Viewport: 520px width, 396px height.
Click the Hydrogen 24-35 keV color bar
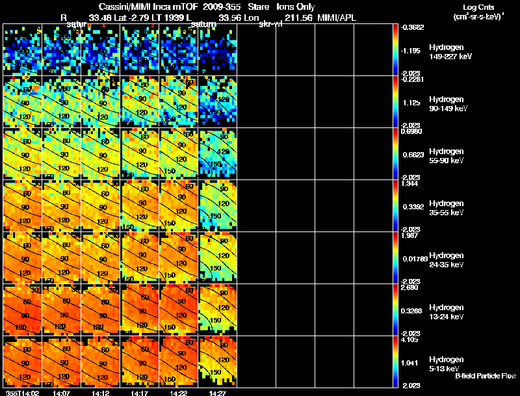(395, 257)
